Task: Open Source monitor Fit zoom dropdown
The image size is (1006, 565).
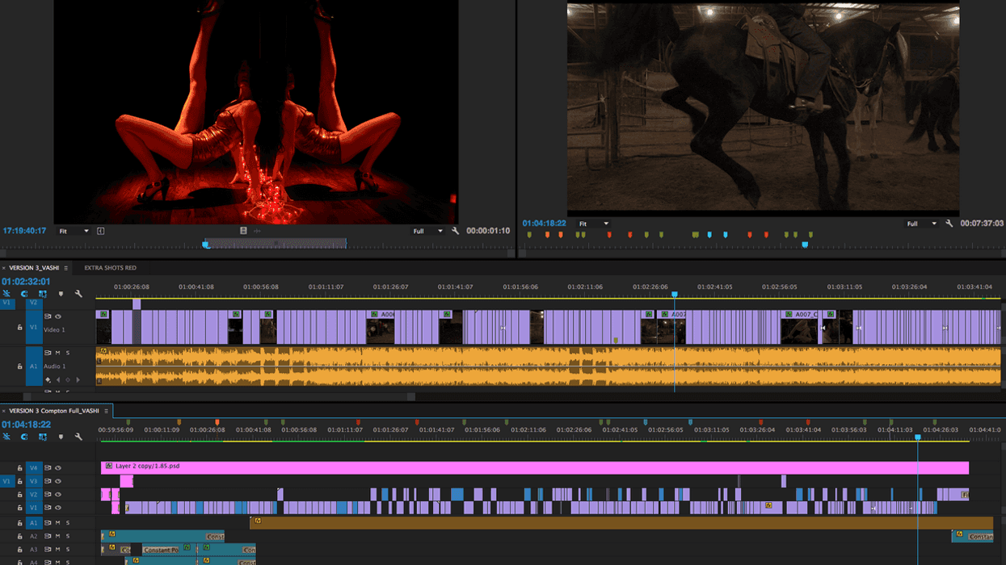Action: tap(73, 231)
